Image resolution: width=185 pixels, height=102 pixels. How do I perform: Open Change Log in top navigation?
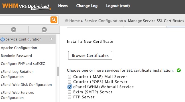pyautogui.click(x=87, y=6)
